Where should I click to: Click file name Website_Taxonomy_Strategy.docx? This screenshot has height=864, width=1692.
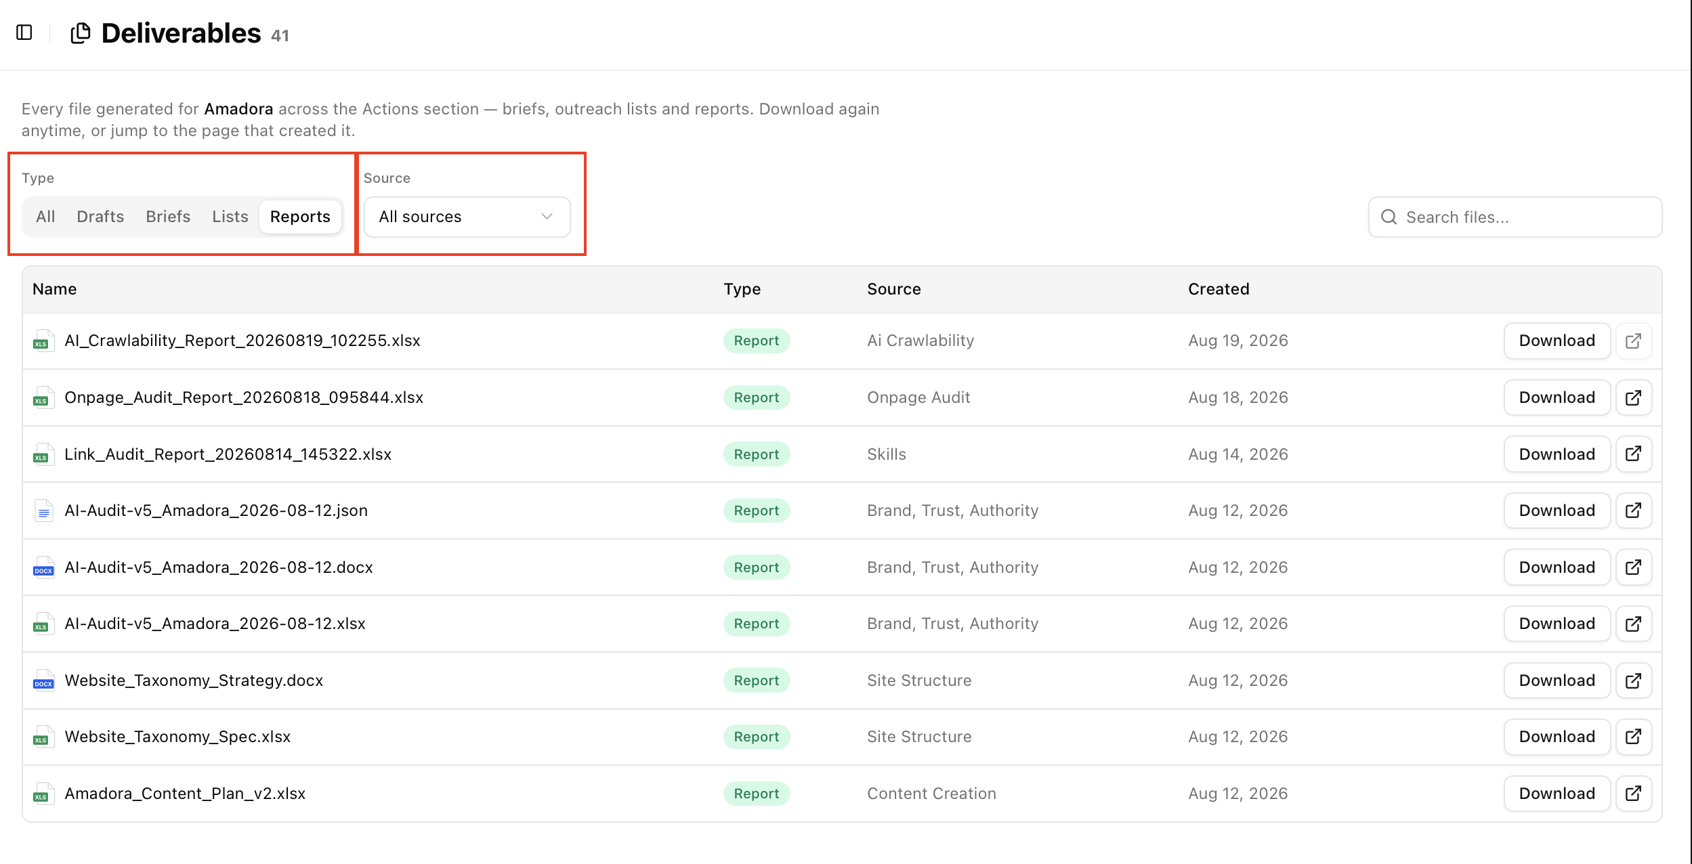[x=194, y=681]
